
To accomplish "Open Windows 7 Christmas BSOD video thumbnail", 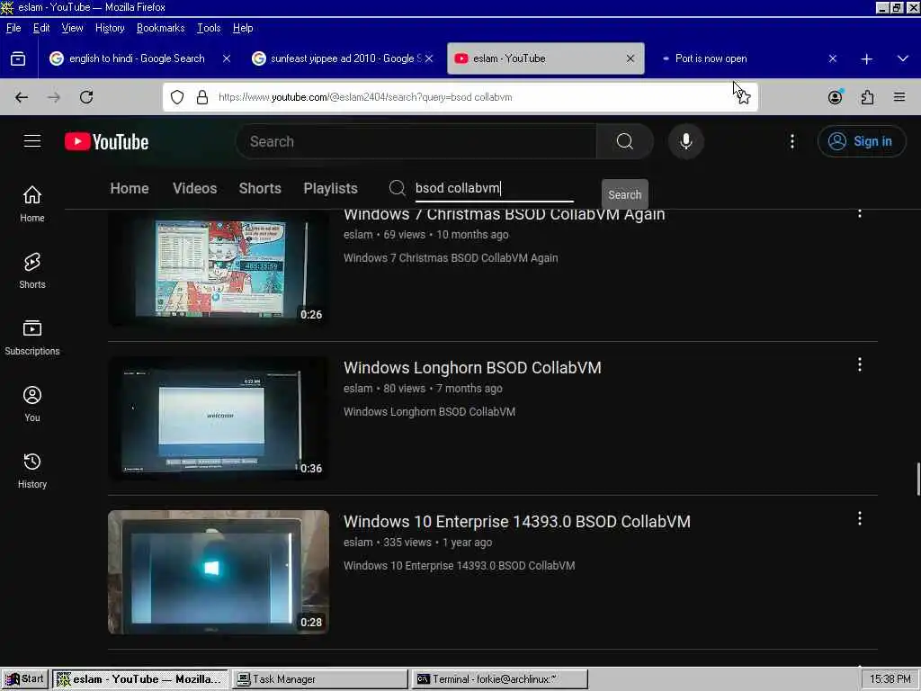I will [219, 268].
